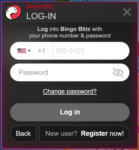This screenshot has width=139, height=150.
Task: Open the +1 country code selector
Action: coord(41,51)
